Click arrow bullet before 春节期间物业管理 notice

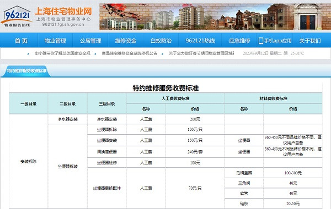(162, 54)
